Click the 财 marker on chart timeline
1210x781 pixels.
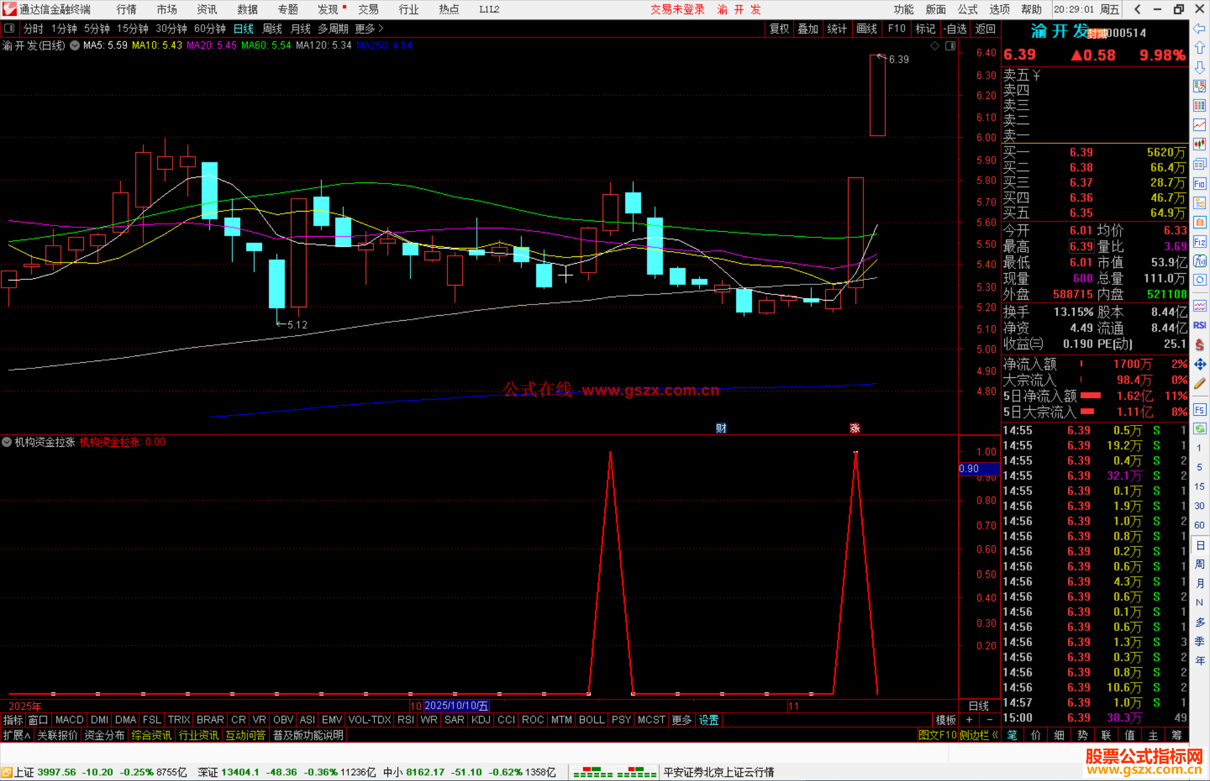coord(721,428)
